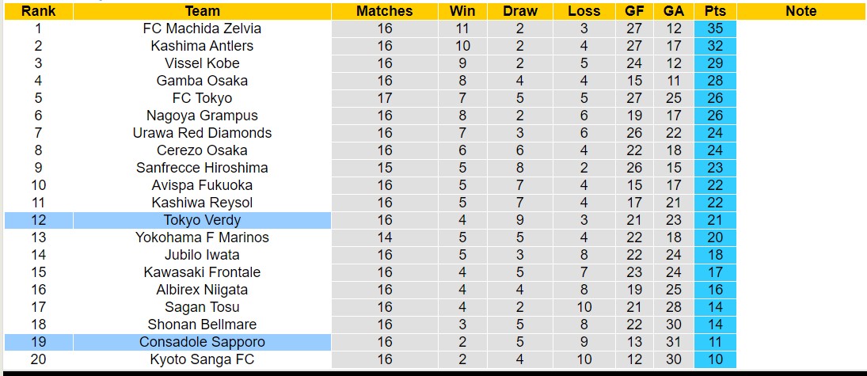The height and width of the screenshot is (376, 867).
Task: Click the Note column header
Action: [x=800, y=11]
